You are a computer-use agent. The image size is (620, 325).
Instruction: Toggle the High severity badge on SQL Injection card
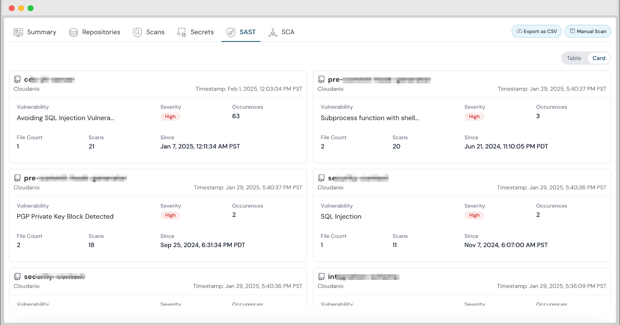474,215
